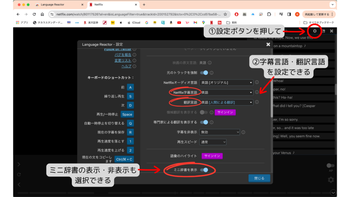Open Netflix bookmark icon in bookmarks bar
The width and height of the screenshot is (350, 197).
pos(211,23)
